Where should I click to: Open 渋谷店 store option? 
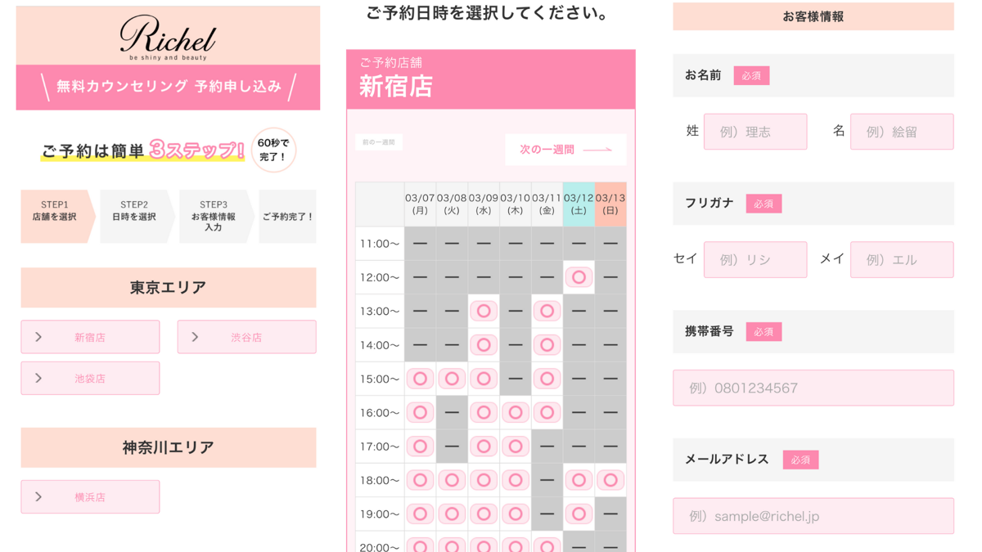(x=246, y=337)
